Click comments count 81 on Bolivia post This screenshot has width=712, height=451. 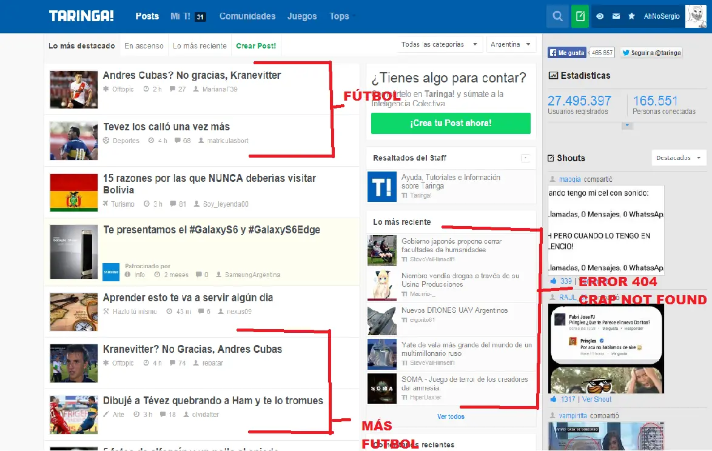point(182,204)
